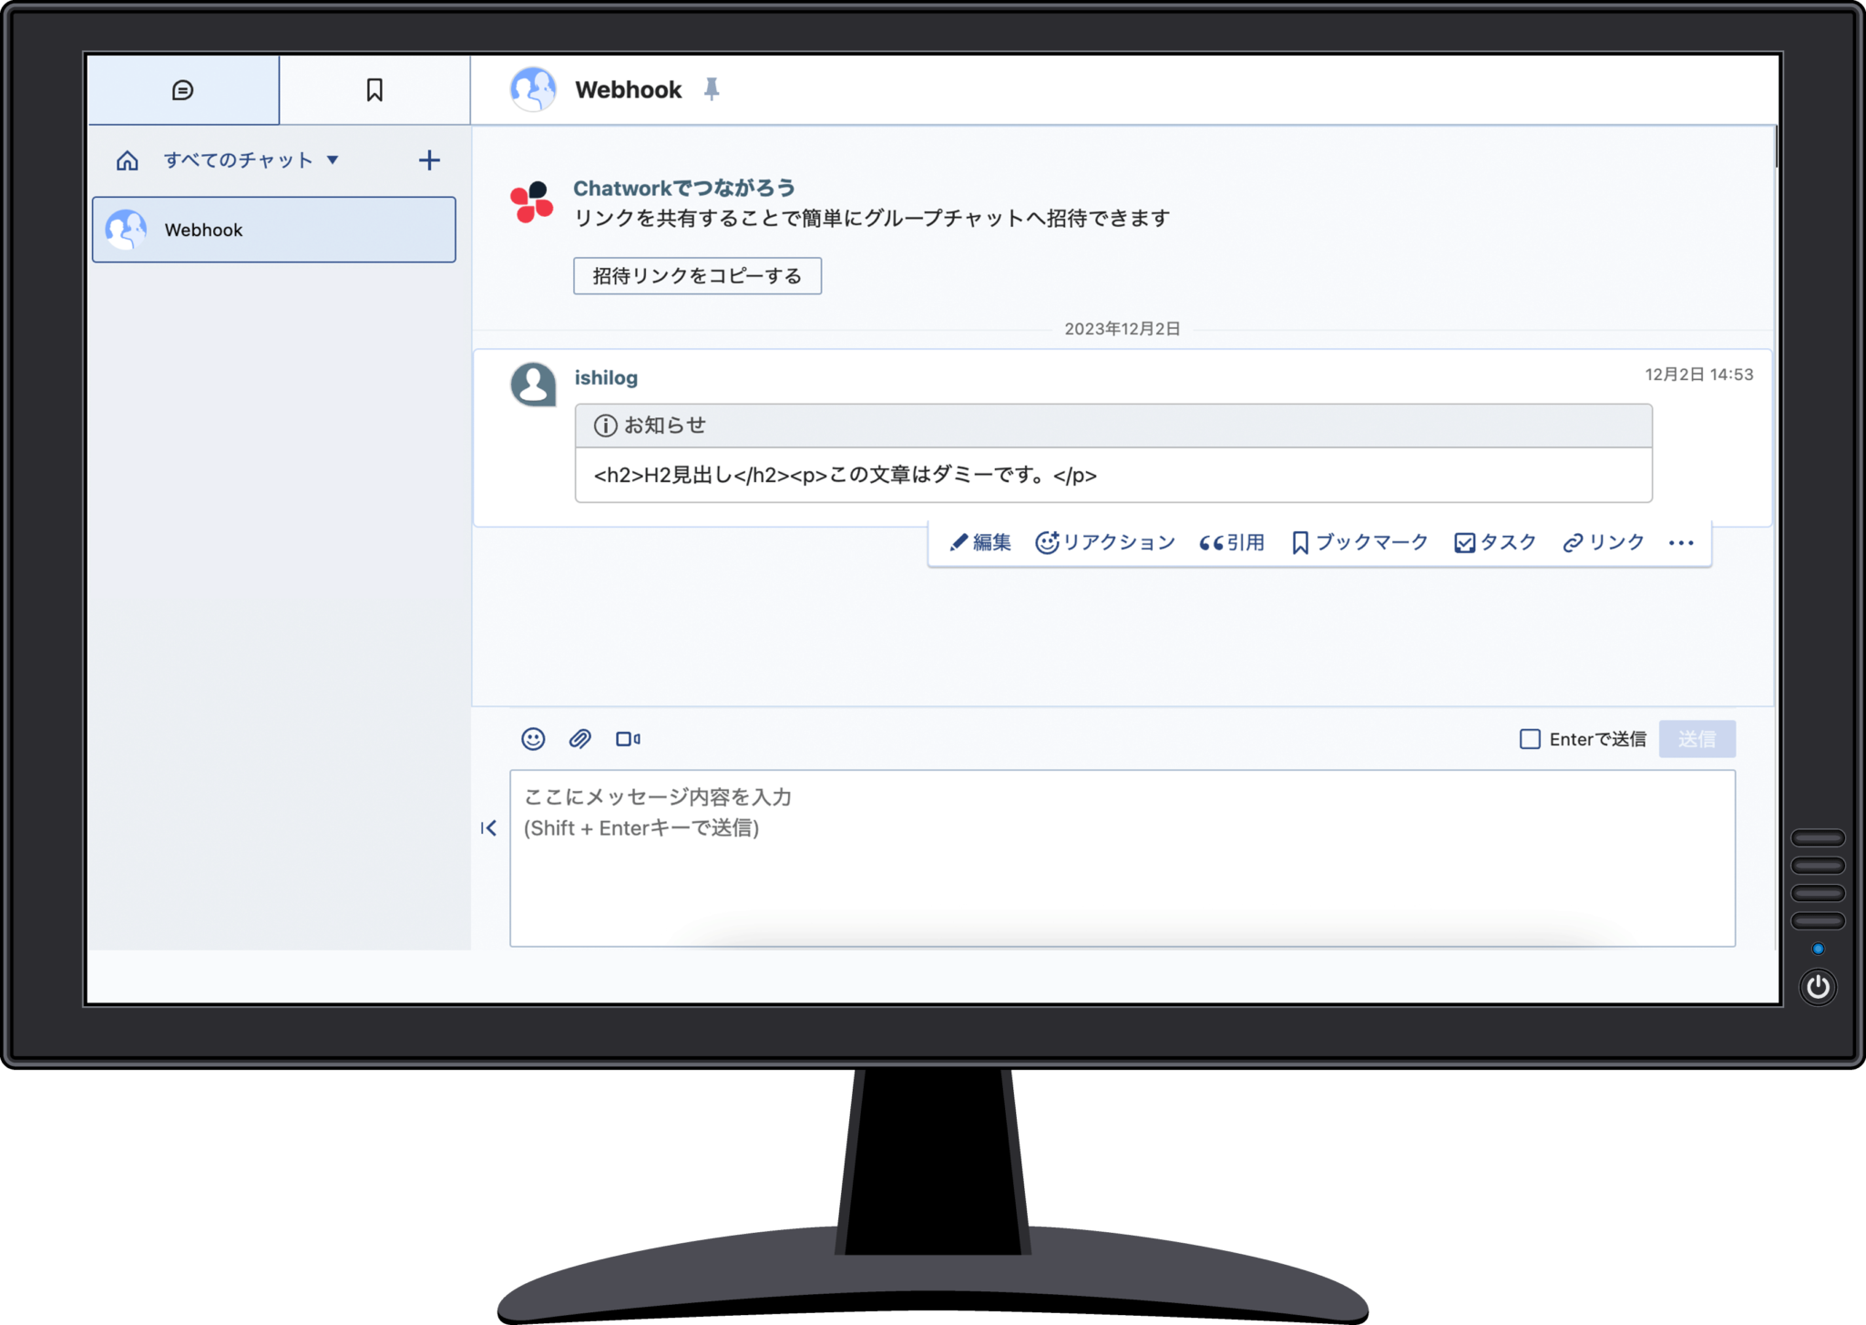
Task: Enable the Enterで送信 checkbox
Action: pos(1531,739)
